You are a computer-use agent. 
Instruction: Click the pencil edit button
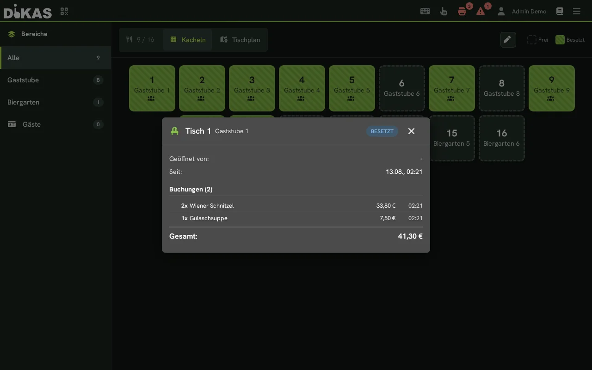(x=508, y=40)
